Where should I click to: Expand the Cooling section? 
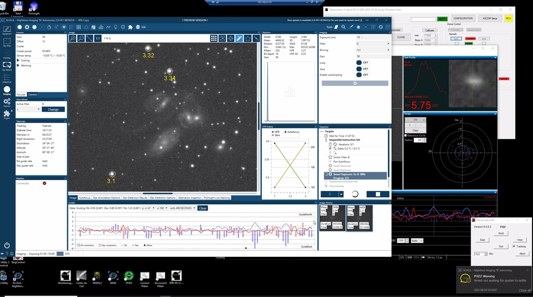(x=25, y=60)
